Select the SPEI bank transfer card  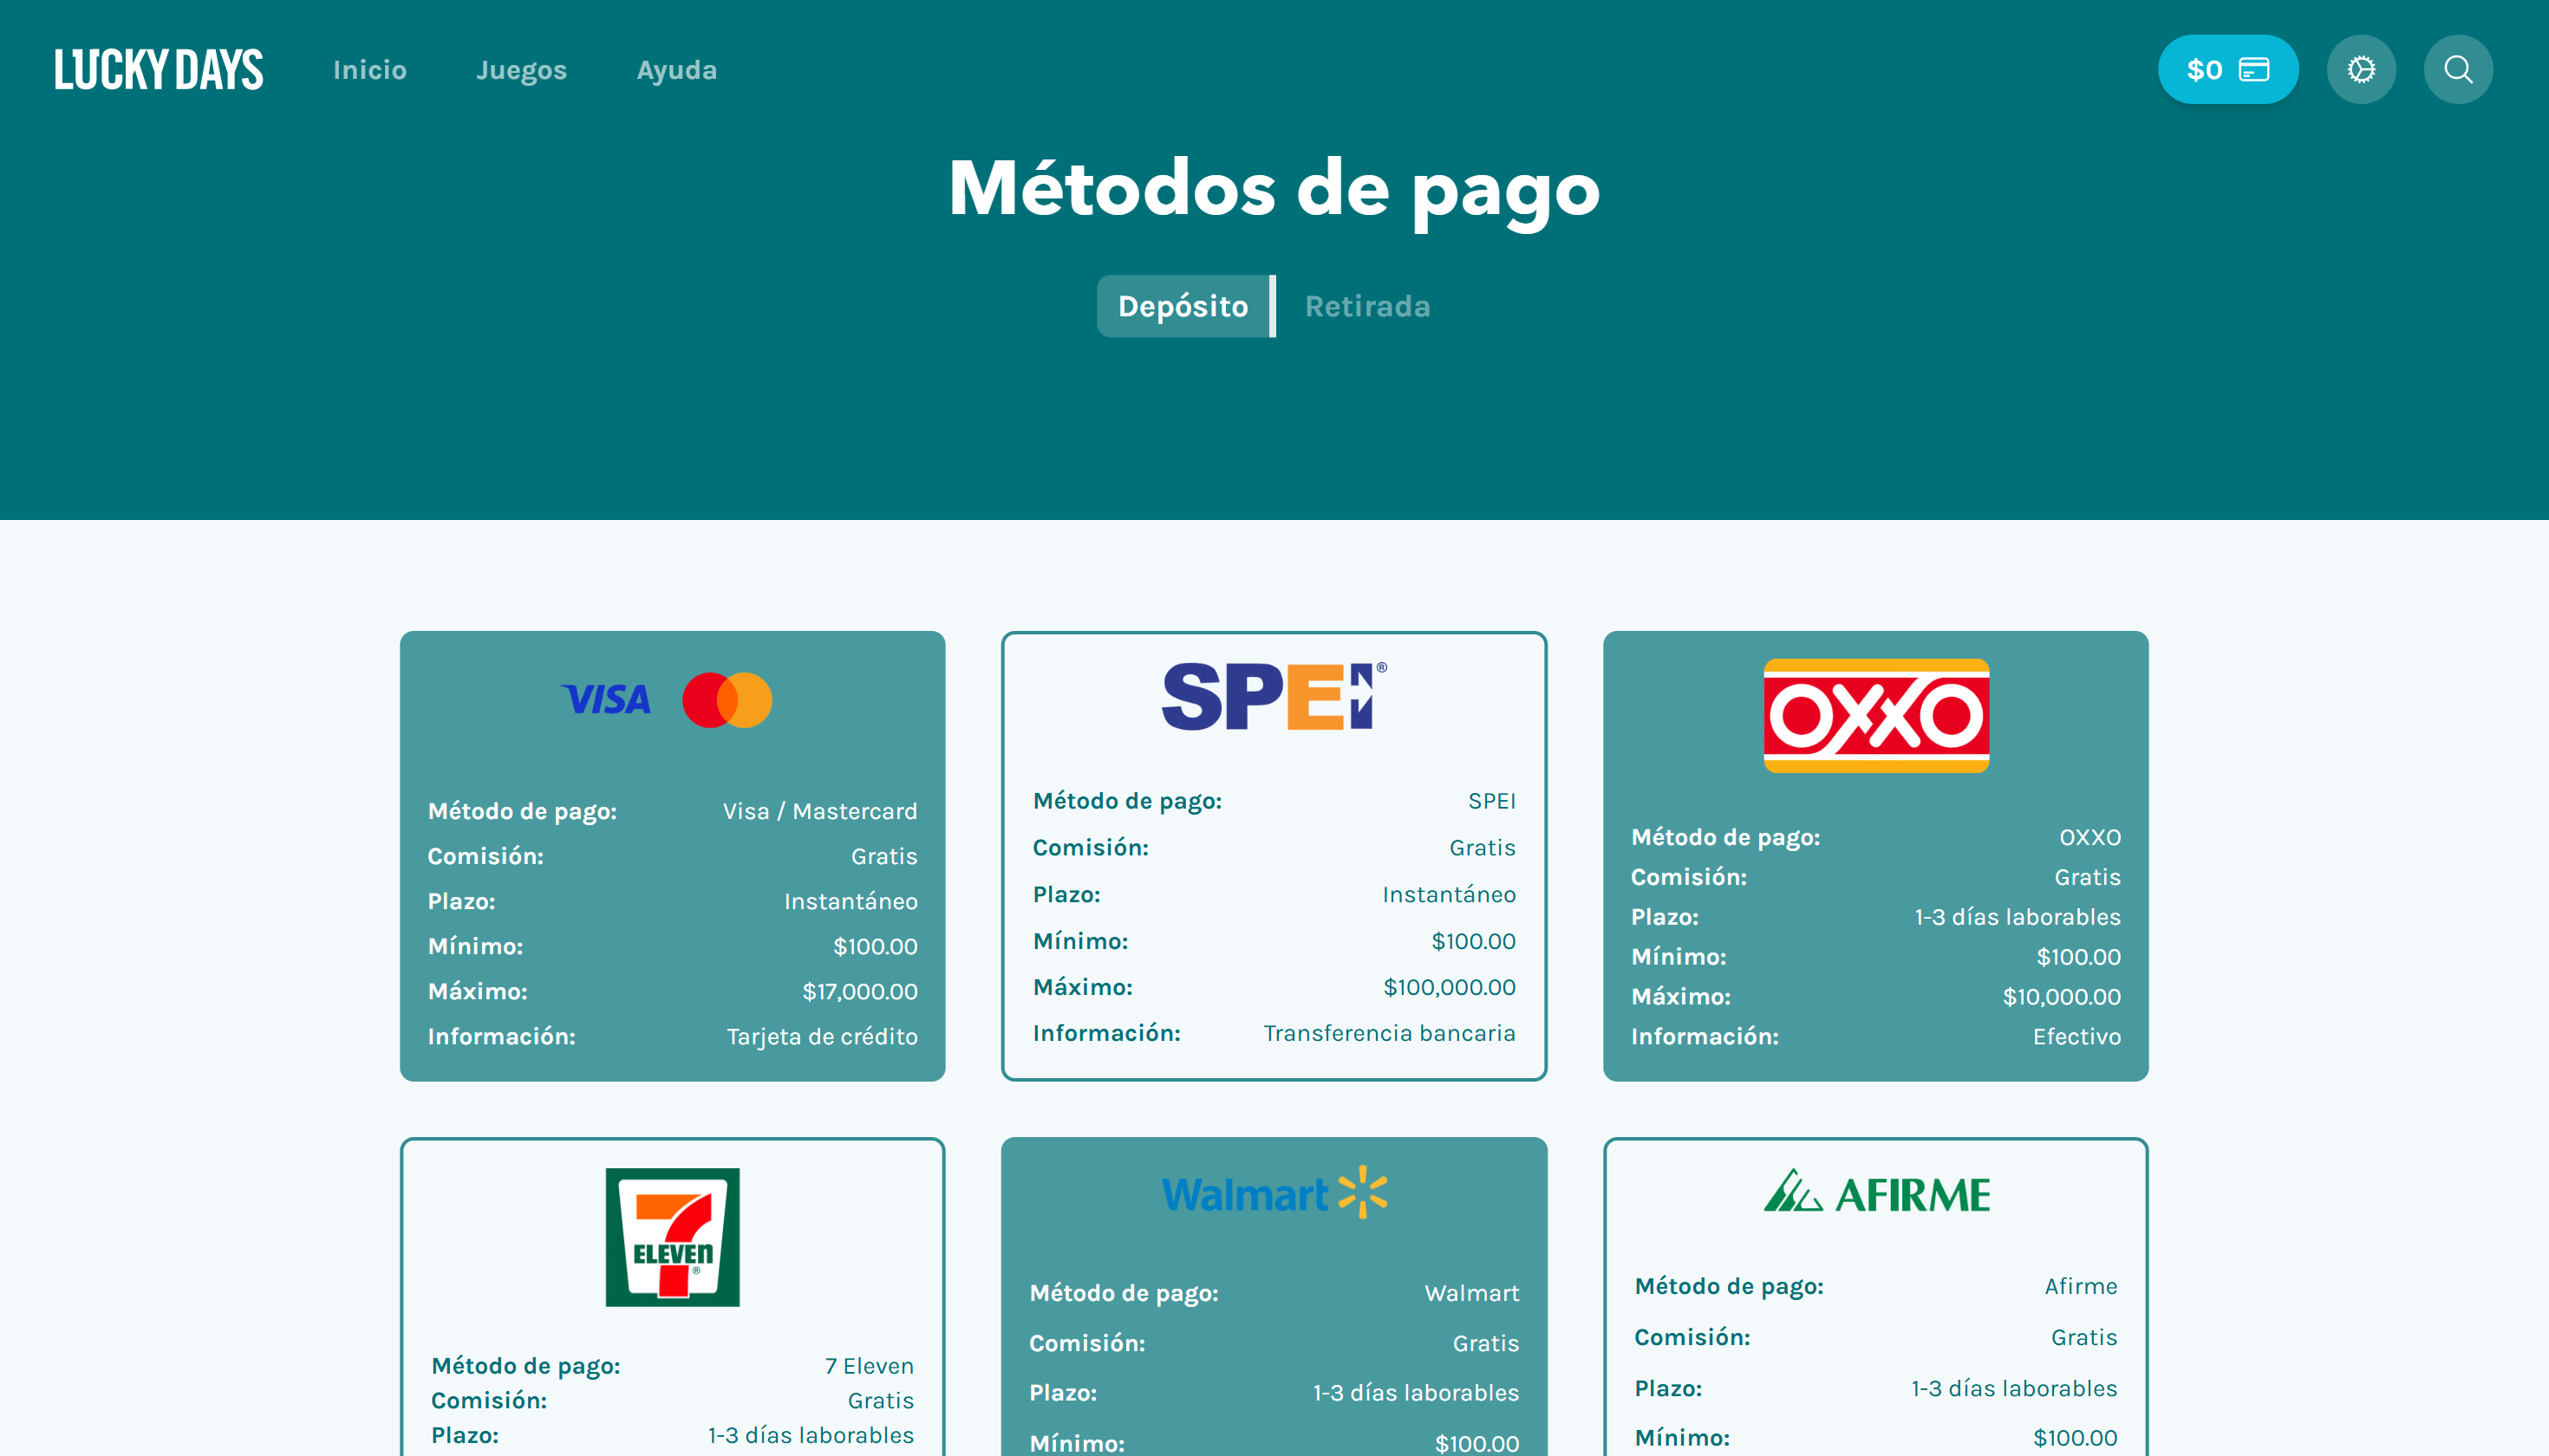pyautogui.click(x=1274, y=900)
